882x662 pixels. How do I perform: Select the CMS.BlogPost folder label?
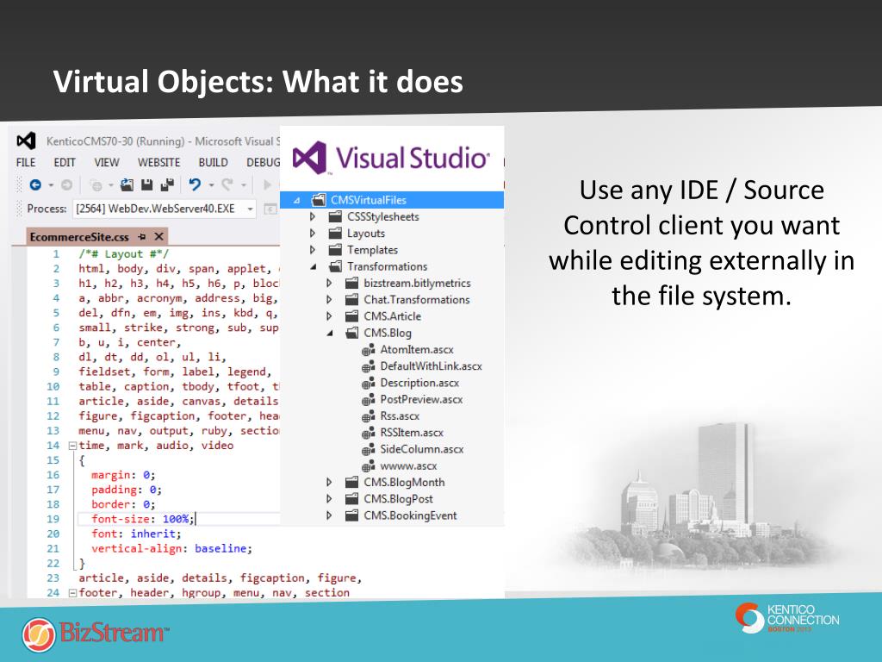(x=398, y=499)
